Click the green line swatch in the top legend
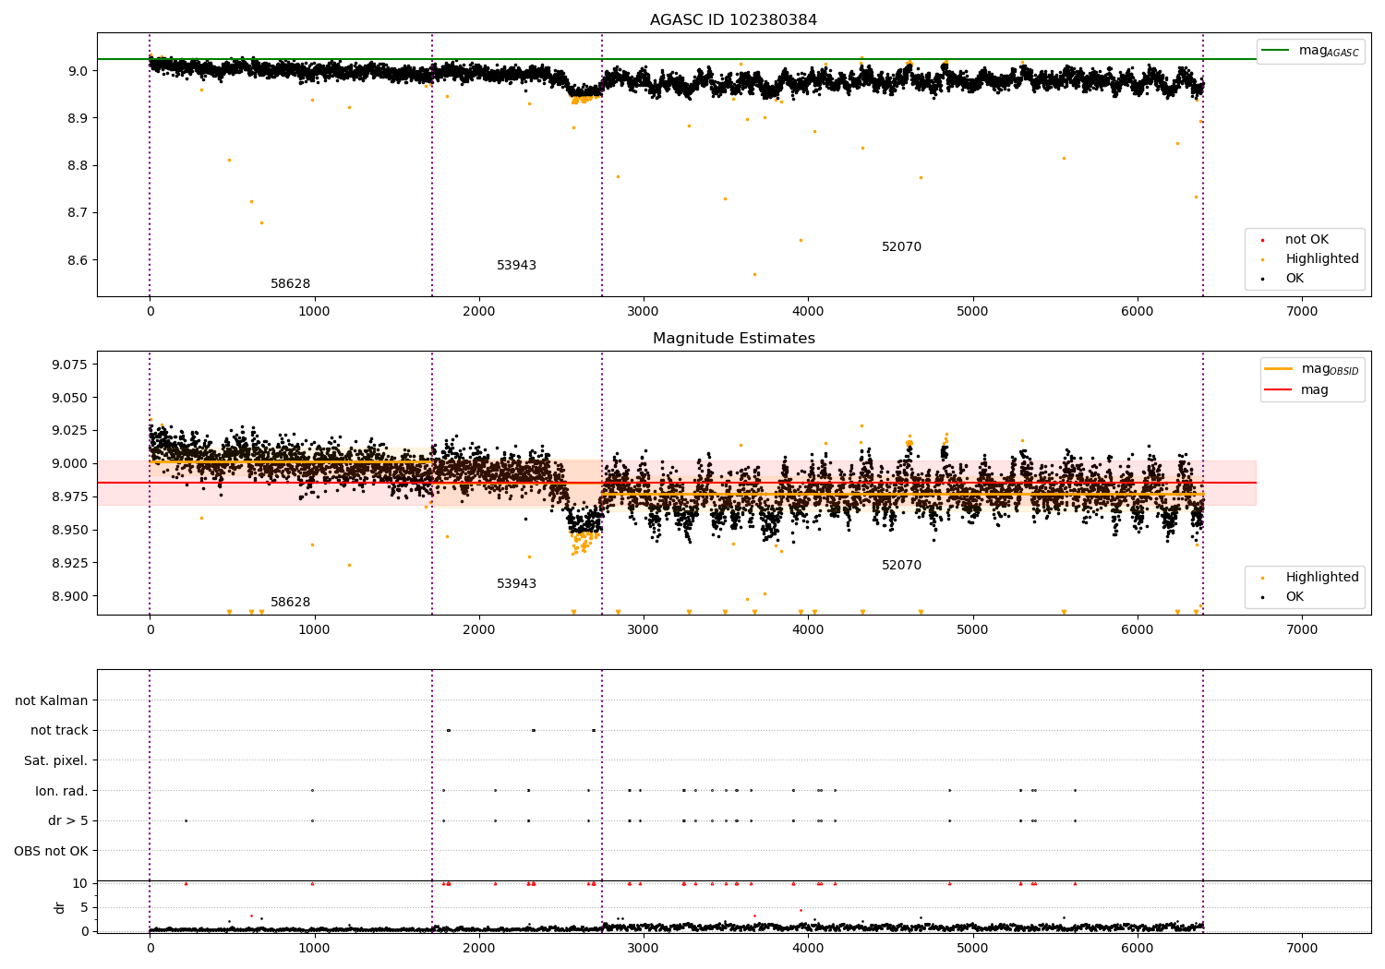This screenshot has width=1385, height=969. pyautogui.click(x=1275, y=51)
